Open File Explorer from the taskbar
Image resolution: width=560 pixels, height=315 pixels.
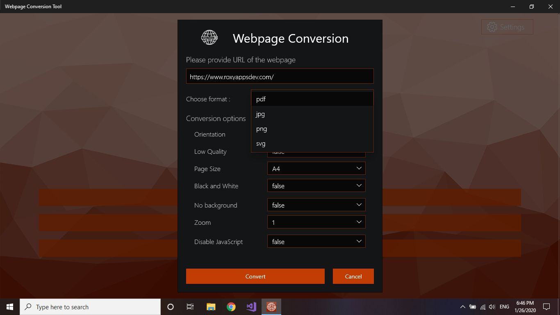tap(210, 306)
